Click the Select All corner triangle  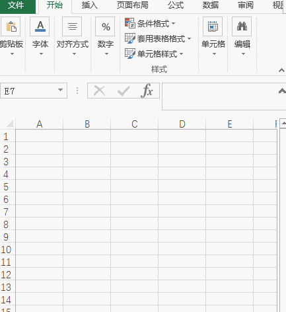point(10,124)
